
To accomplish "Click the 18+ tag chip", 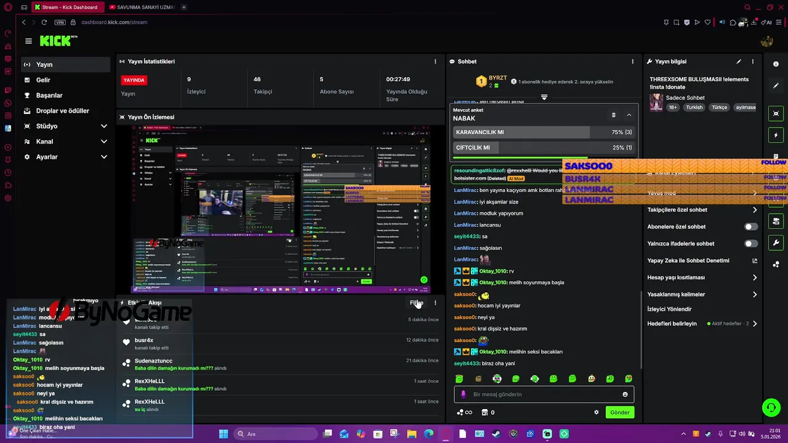I will 673,107.
